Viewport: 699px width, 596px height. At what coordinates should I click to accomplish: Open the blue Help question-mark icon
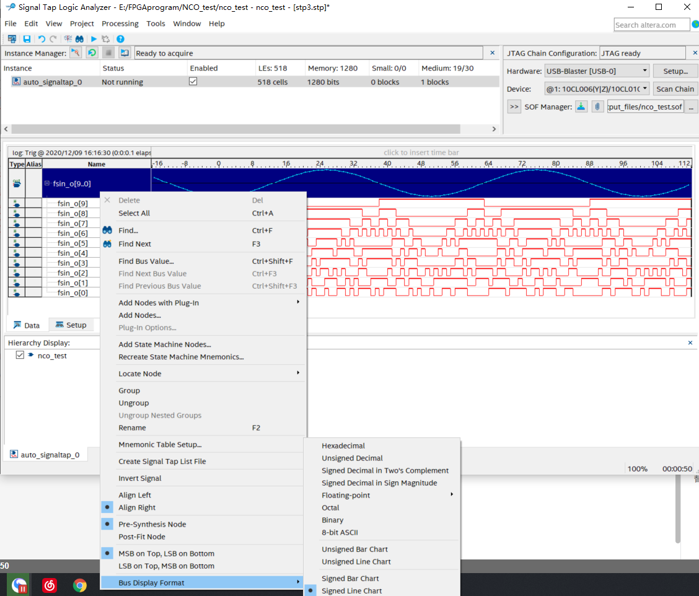pyautogui.click(x=120, y=39)
